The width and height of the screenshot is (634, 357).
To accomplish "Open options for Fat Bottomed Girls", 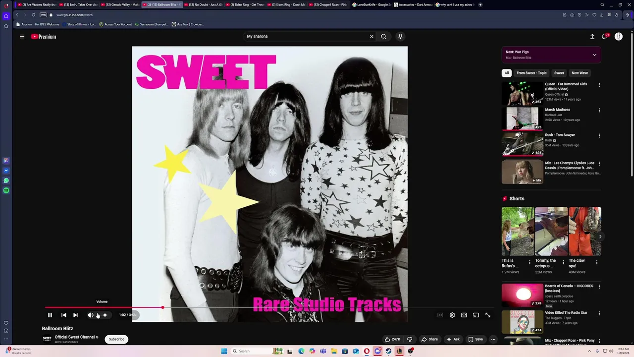I will (x=599, y=85).
